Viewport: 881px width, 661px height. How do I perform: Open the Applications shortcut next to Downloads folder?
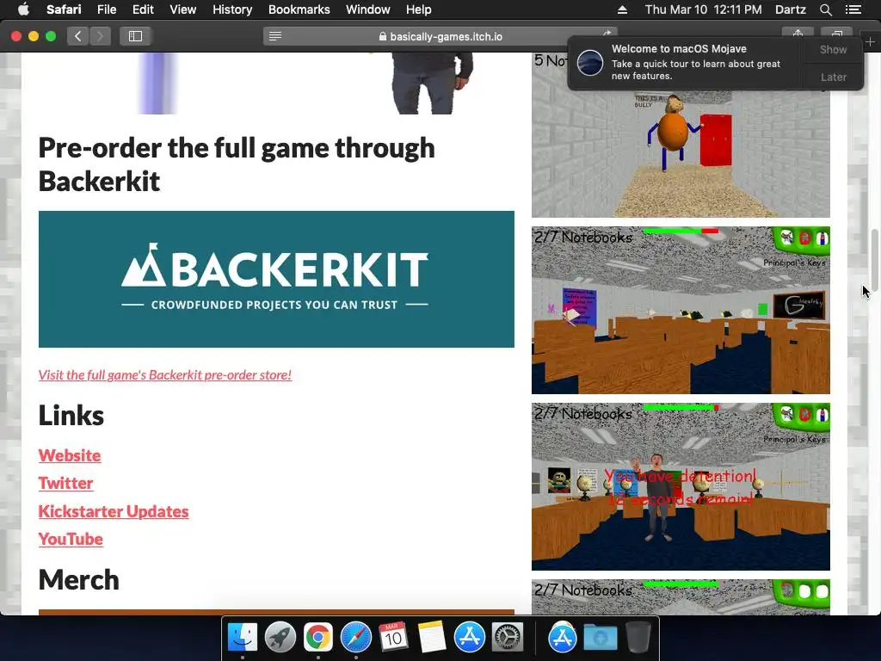click(563, 638)
